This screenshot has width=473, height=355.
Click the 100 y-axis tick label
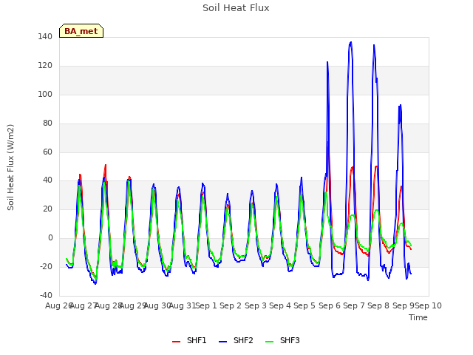[45, 94]
